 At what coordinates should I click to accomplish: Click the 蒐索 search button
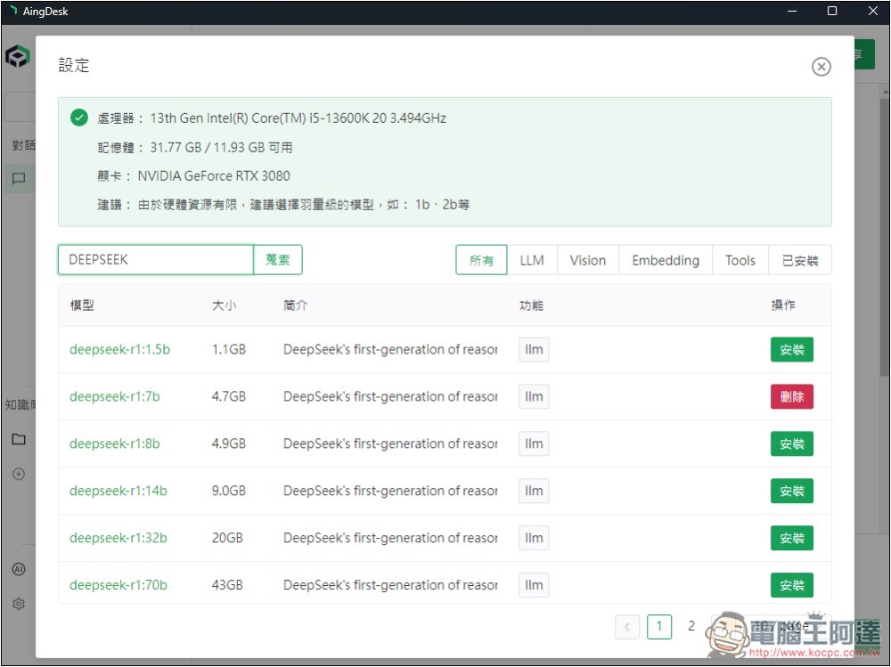[x=278, y=260]
